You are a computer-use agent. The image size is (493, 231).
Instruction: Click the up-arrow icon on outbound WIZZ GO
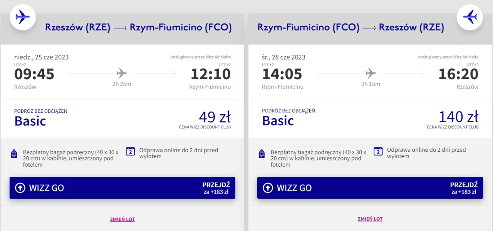click(x=20, y=188)
